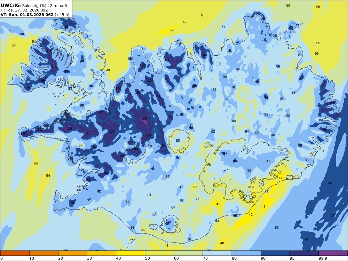Click the map value '71'

[x=266, y=191]
